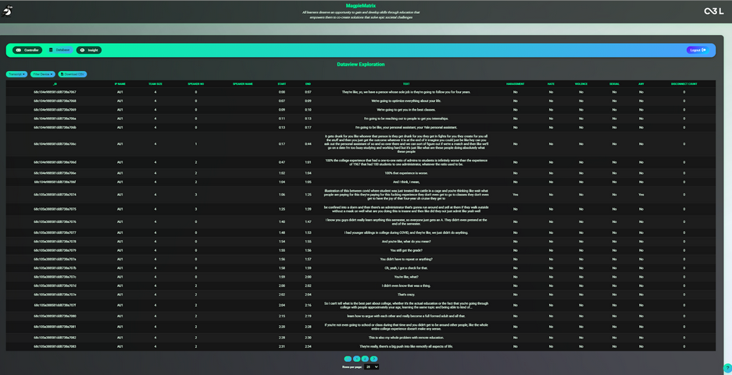This screenshot has width=732, height=375.
Task: Expand the Transcript dropdown
Action: click(16, 74)
